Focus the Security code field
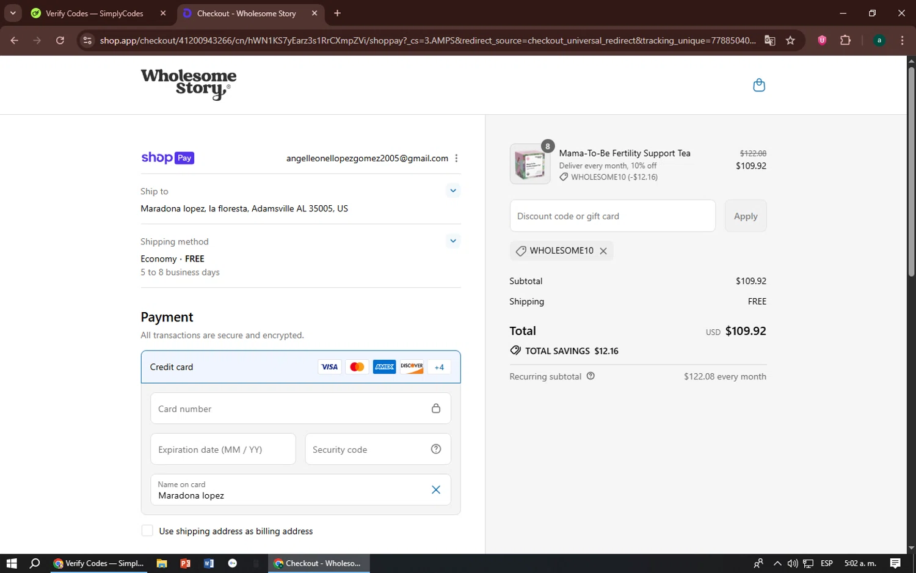Viewport: 916px width, 573px height. coord(378,449)
